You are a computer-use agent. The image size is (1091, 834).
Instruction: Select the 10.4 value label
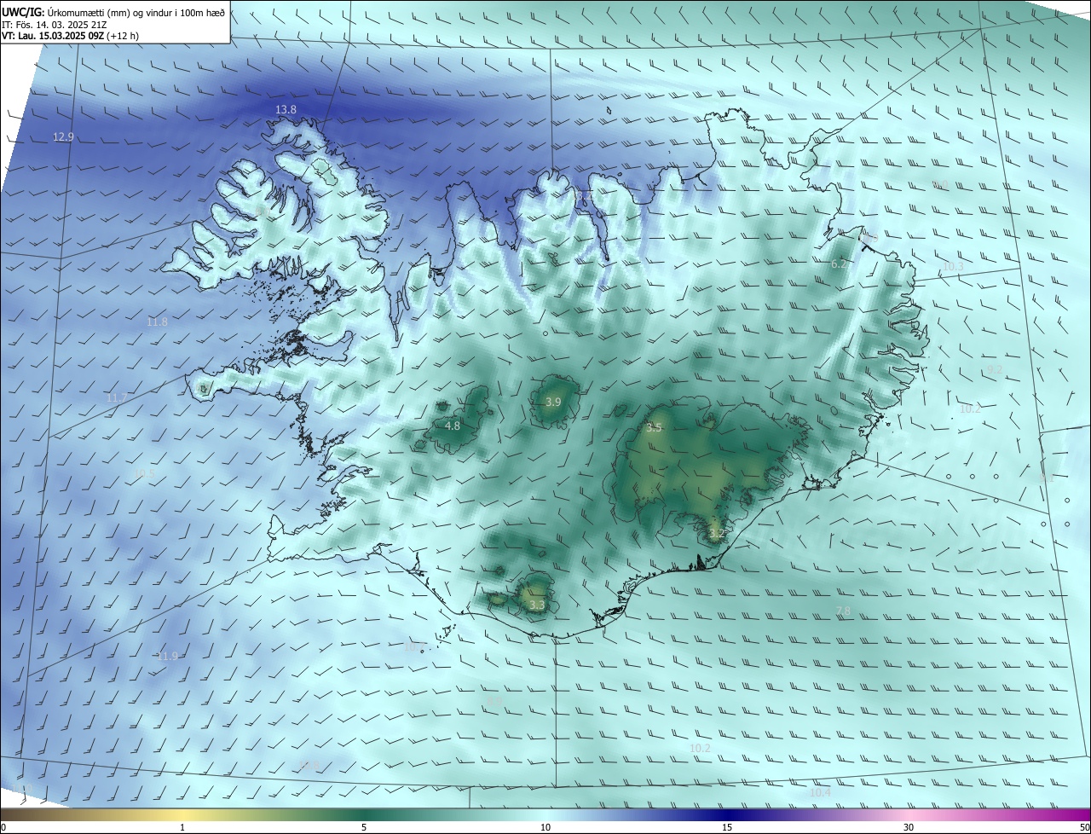820,793
